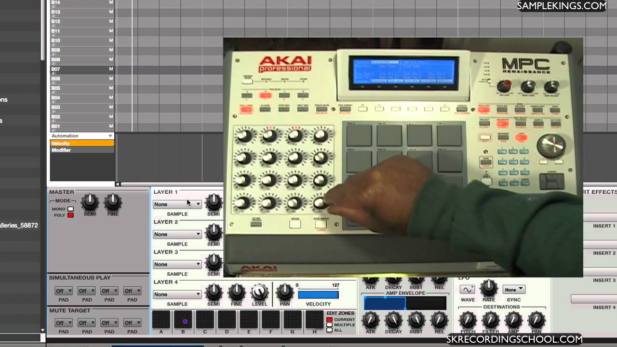Viewport: 617px width, 347px height.
Task: Select pad bank A grid
Action: (x=161, y=319)
